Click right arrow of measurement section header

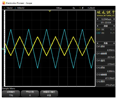[x=114, y=43]
